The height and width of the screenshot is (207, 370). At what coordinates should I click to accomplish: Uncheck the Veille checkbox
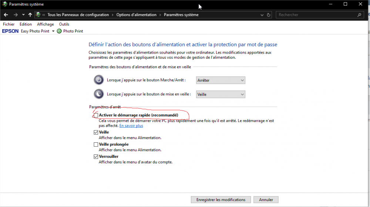96,132
